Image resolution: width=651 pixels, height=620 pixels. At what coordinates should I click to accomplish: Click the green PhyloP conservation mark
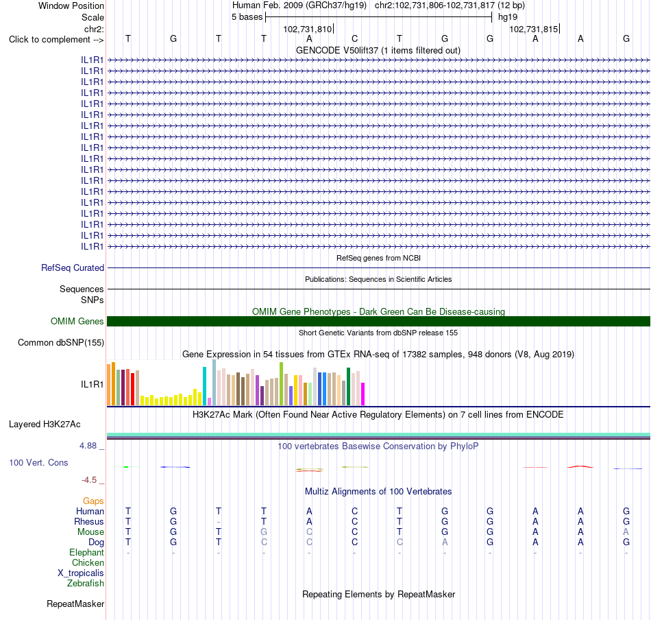pos(126,467)
